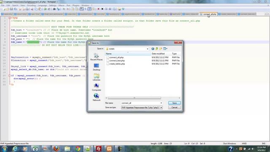Click the Copy toolbar icon in Notepad++
270x152 pixels.
pyautogui.click(x=36, y=9)
